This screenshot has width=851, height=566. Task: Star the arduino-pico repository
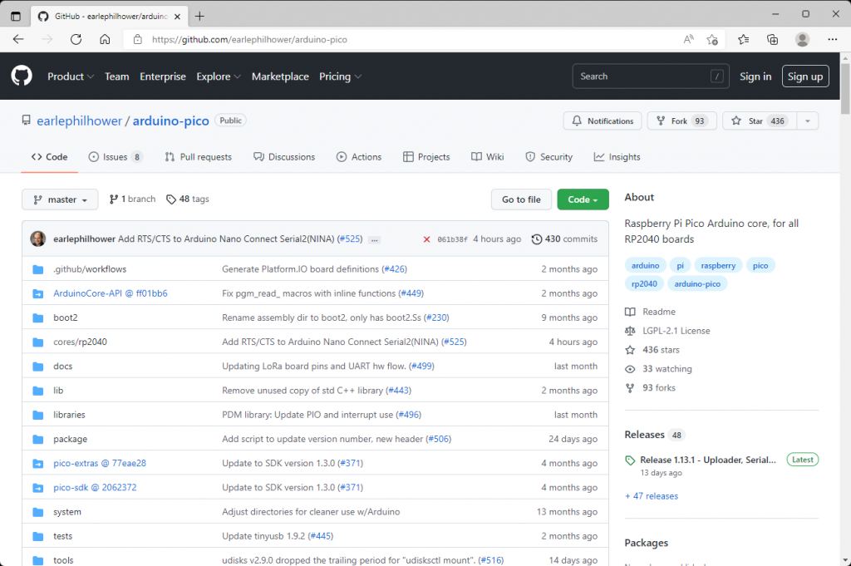click(760, 121)
